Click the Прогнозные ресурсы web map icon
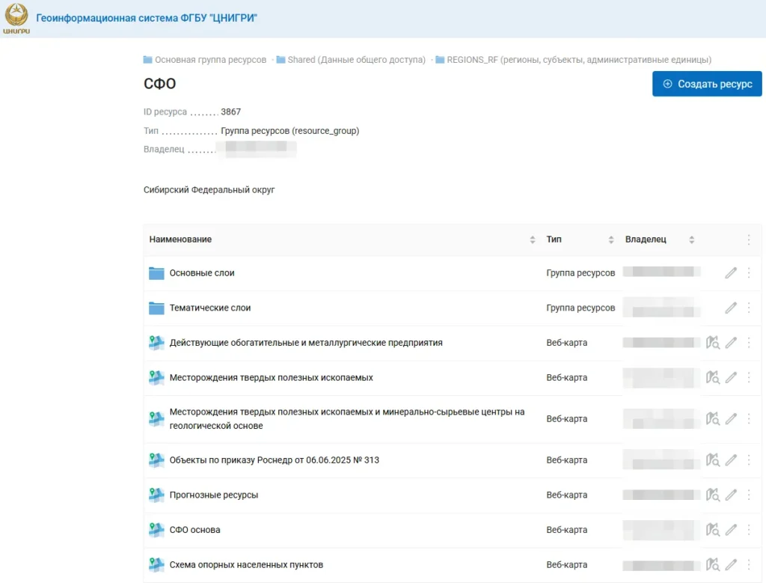766x583 pixels. pos(156,495)
